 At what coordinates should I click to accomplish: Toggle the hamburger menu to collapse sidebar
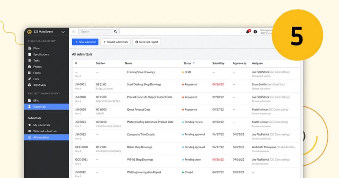(74, 32)
